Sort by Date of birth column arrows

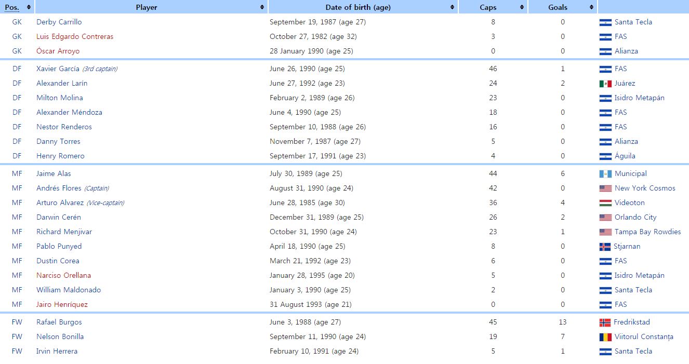453,7
